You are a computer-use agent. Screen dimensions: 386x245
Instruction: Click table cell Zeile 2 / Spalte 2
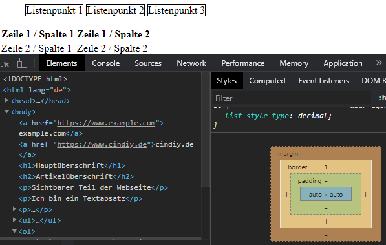[x=112, y=48]
